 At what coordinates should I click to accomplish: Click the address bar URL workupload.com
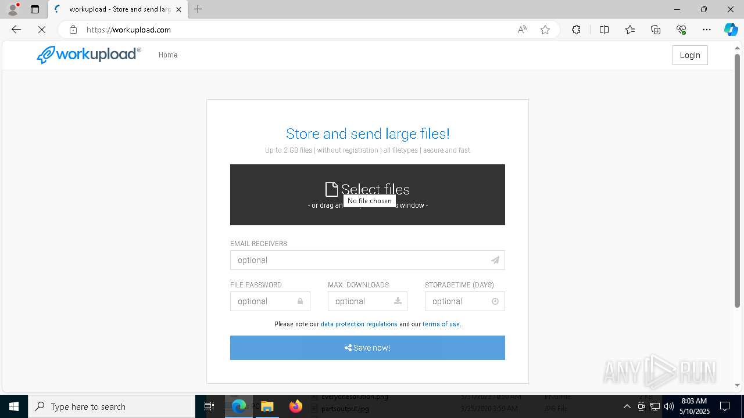click(128, 30)
